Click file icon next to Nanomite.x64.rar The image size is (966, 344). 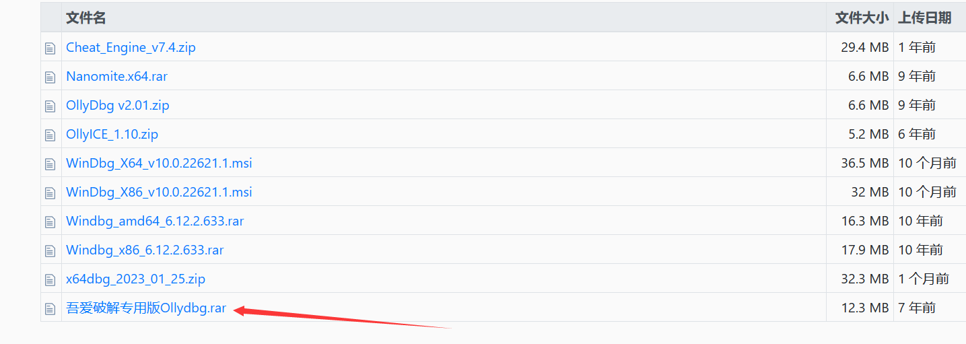[x=50, y=77]
